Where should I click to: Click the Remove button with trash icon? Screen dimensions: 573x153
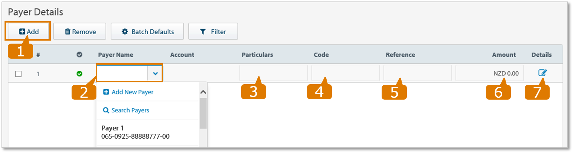(x=80, y=32)
